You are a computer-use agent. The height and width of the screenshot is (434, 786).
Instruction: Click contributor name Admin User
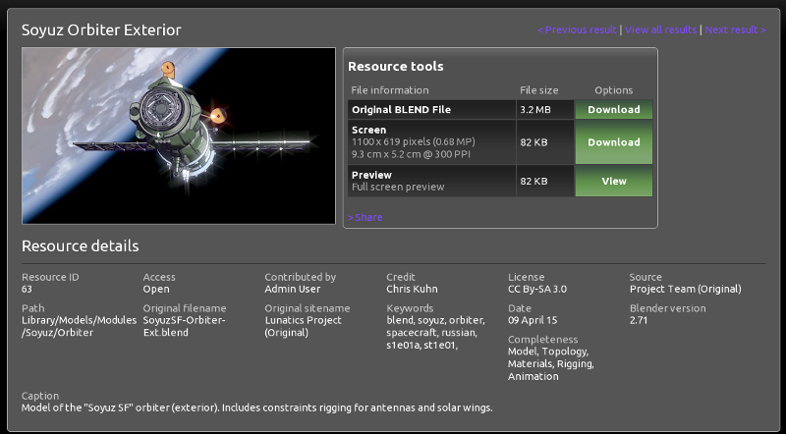point(293,289)
